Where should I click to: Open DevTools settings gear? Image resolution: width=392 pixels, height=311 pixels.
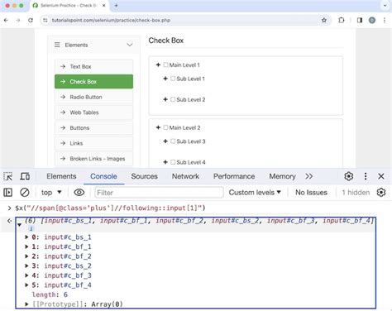click(349, 176)
